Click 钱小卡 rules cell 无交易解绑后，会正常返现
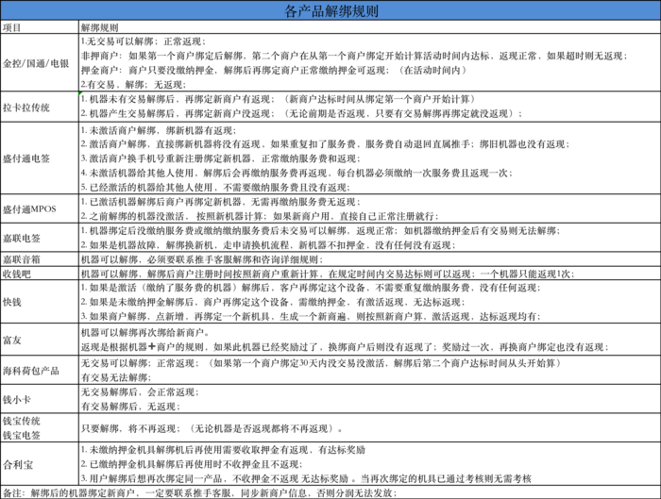Screen dimensions: 661x499 coord(369,399)
